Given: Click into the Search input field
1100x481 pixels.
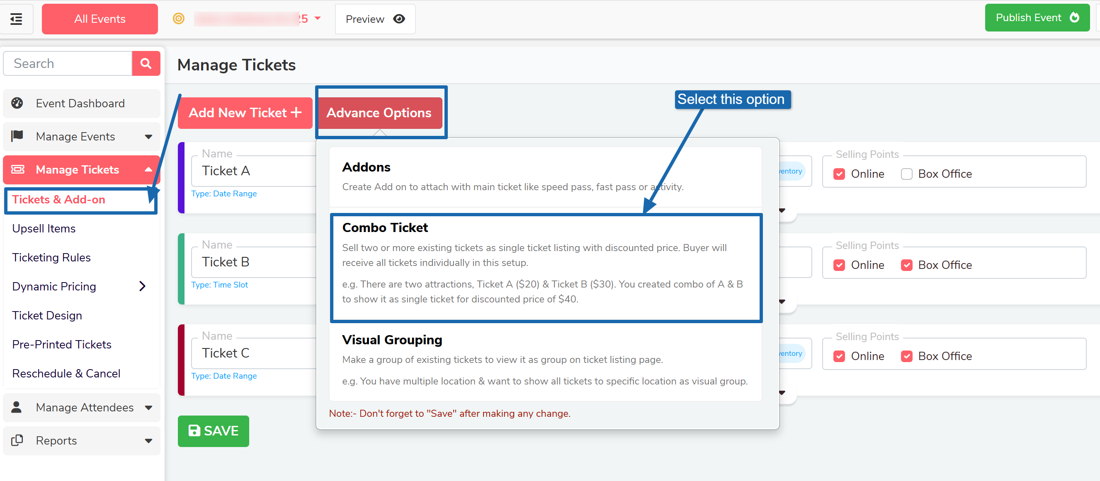Looking at the screenshot, I should (68, 63).
